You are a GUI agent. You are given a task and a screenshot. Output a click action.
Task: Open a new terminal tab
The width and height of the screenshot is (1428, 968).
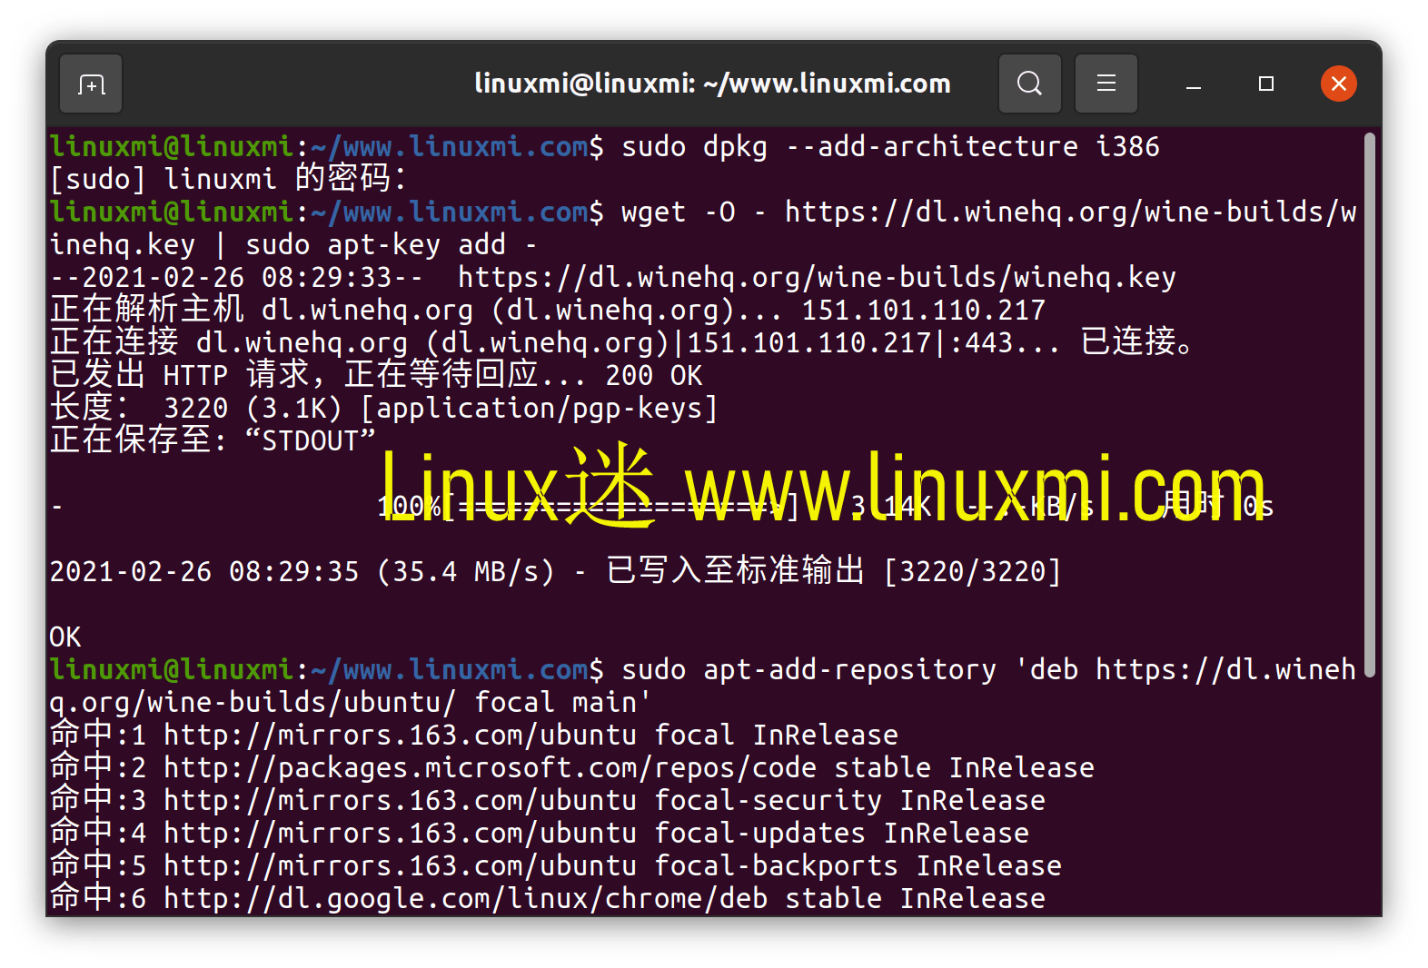(x=91, y=84)
